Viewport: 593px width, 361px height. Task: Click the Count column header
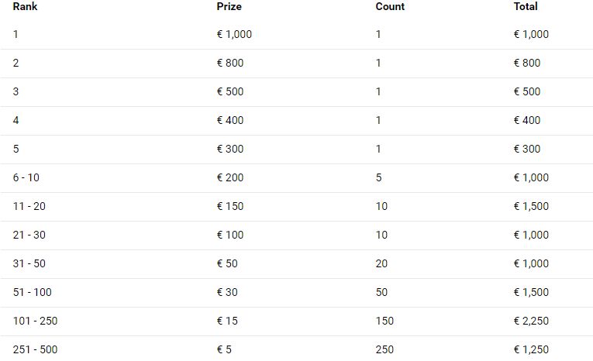(390, 6)
